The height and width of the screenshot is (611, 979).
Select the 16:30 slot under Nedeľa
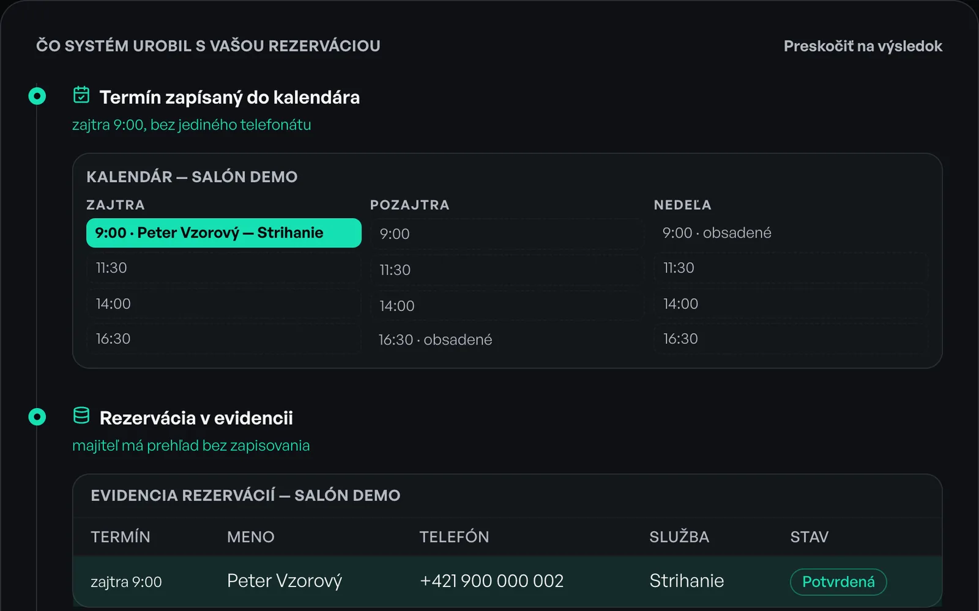point(791,338)
